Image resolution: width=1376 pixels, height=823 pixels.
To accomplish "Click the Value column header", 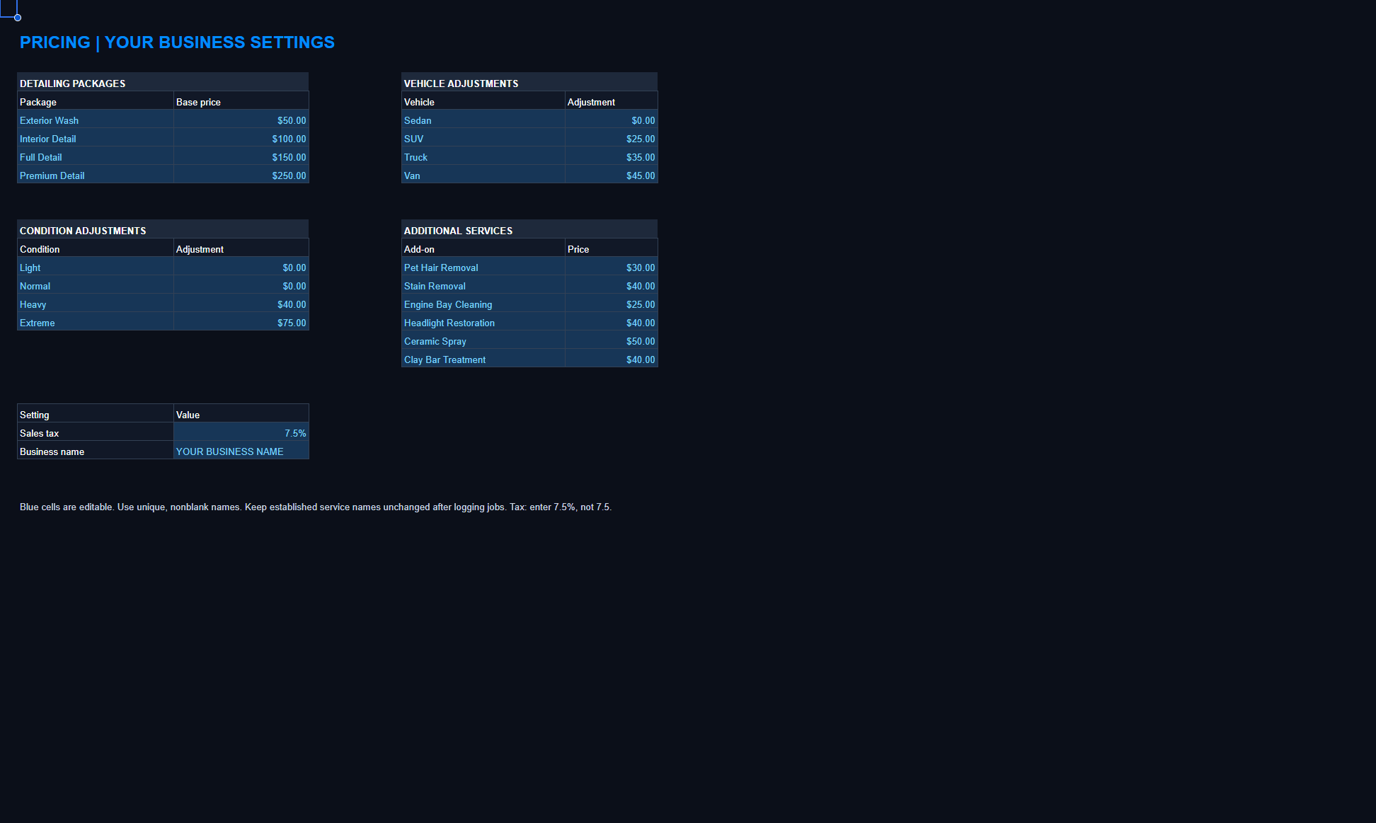I will 241,415.
